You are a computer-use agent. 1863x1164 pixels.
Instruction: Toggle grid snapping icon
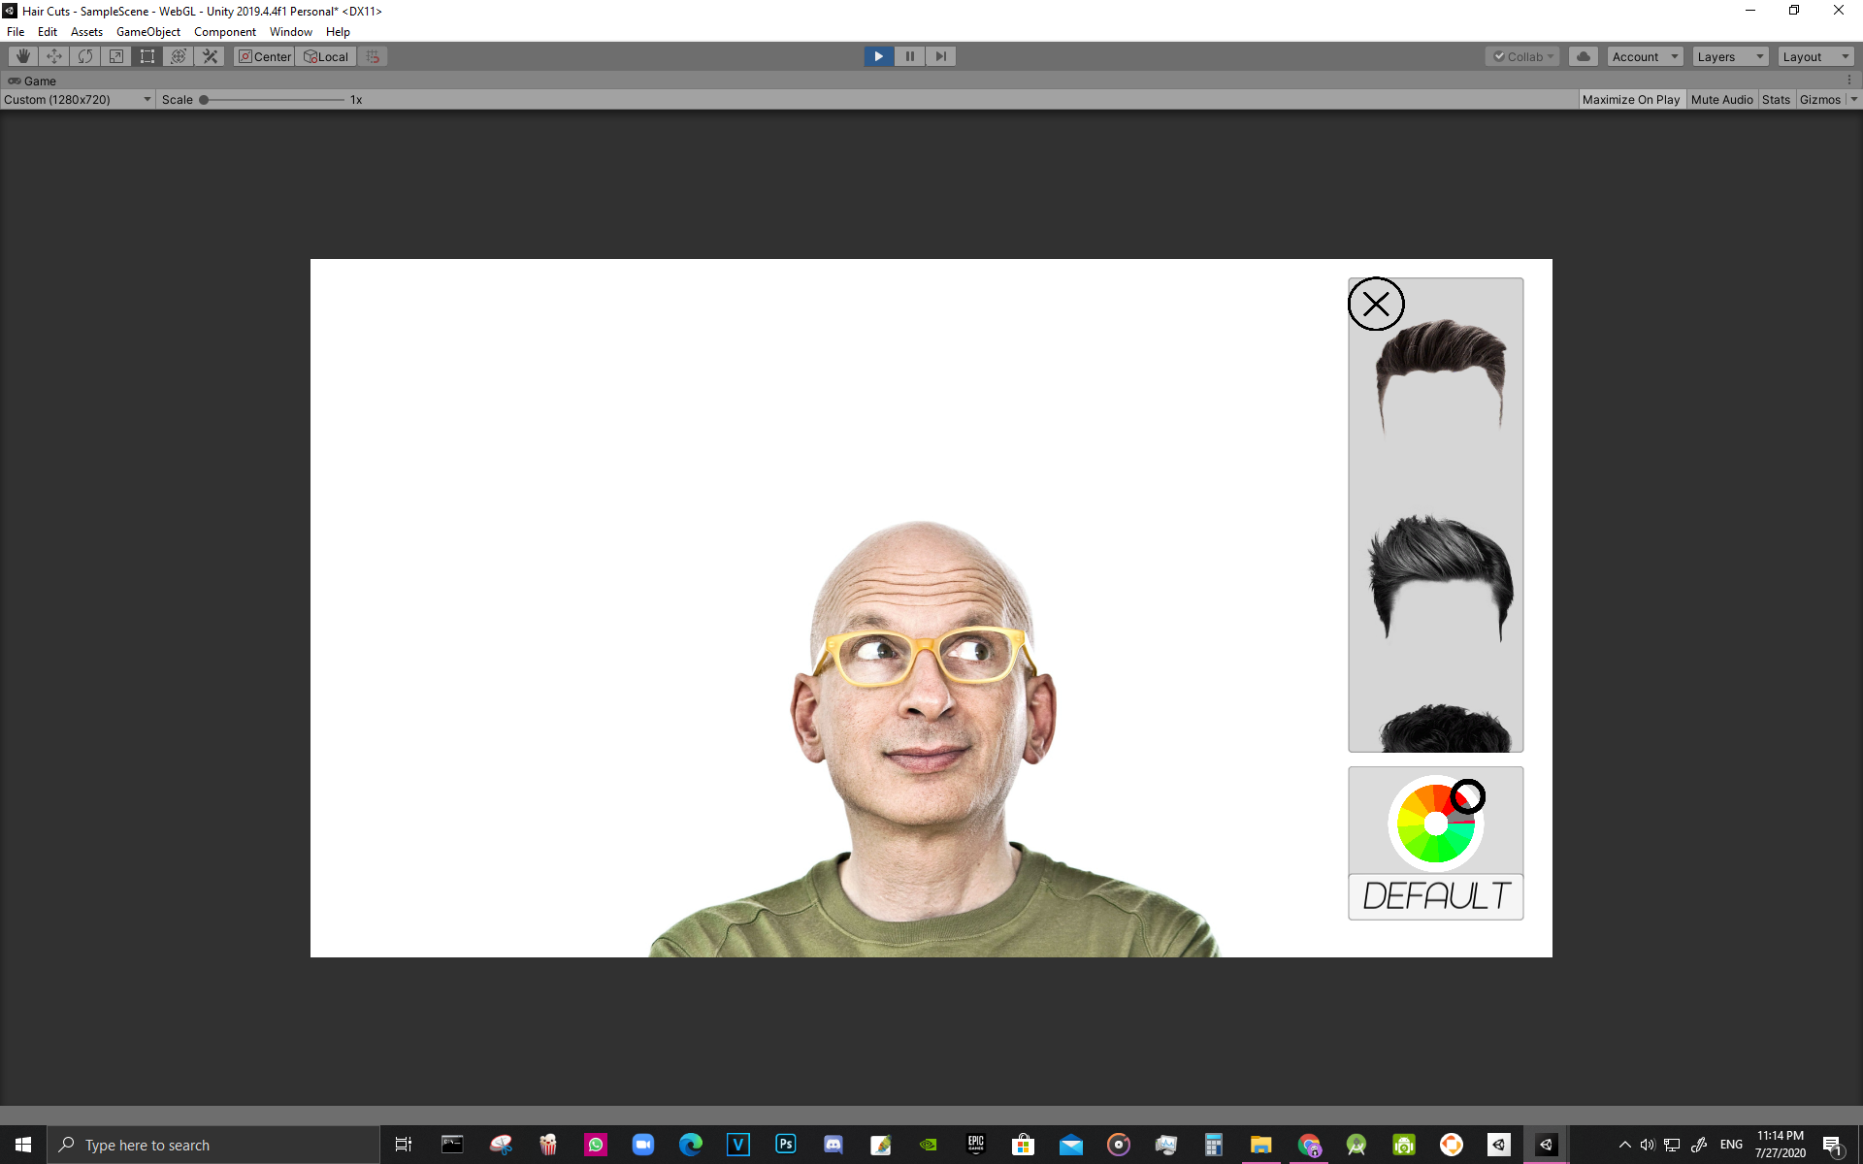tap(374, 56)
